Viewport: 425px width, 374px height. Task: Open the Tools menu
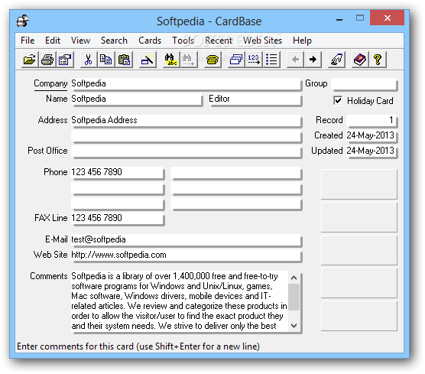[x=183, y=41]
